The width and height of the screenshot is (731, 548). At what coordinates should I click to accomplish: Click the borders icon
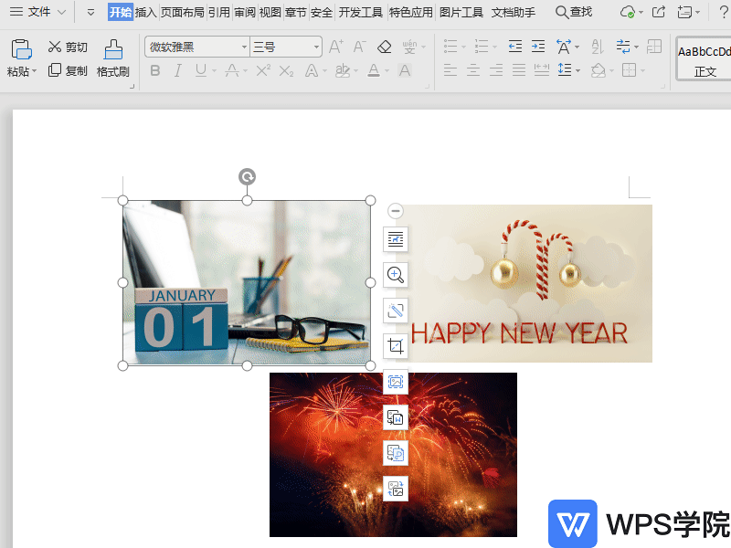pyautogui.click(x=630, y=71)
